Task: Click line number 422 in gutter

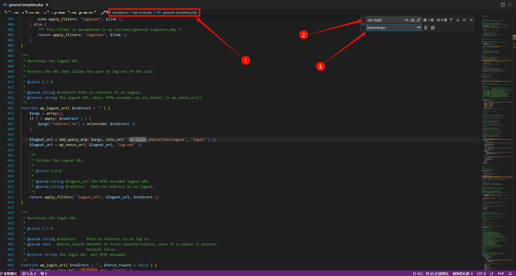Action: click(x=10, y=139)
